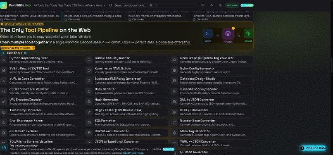Click the Database Design Studio icon

(x=174, y=81)
